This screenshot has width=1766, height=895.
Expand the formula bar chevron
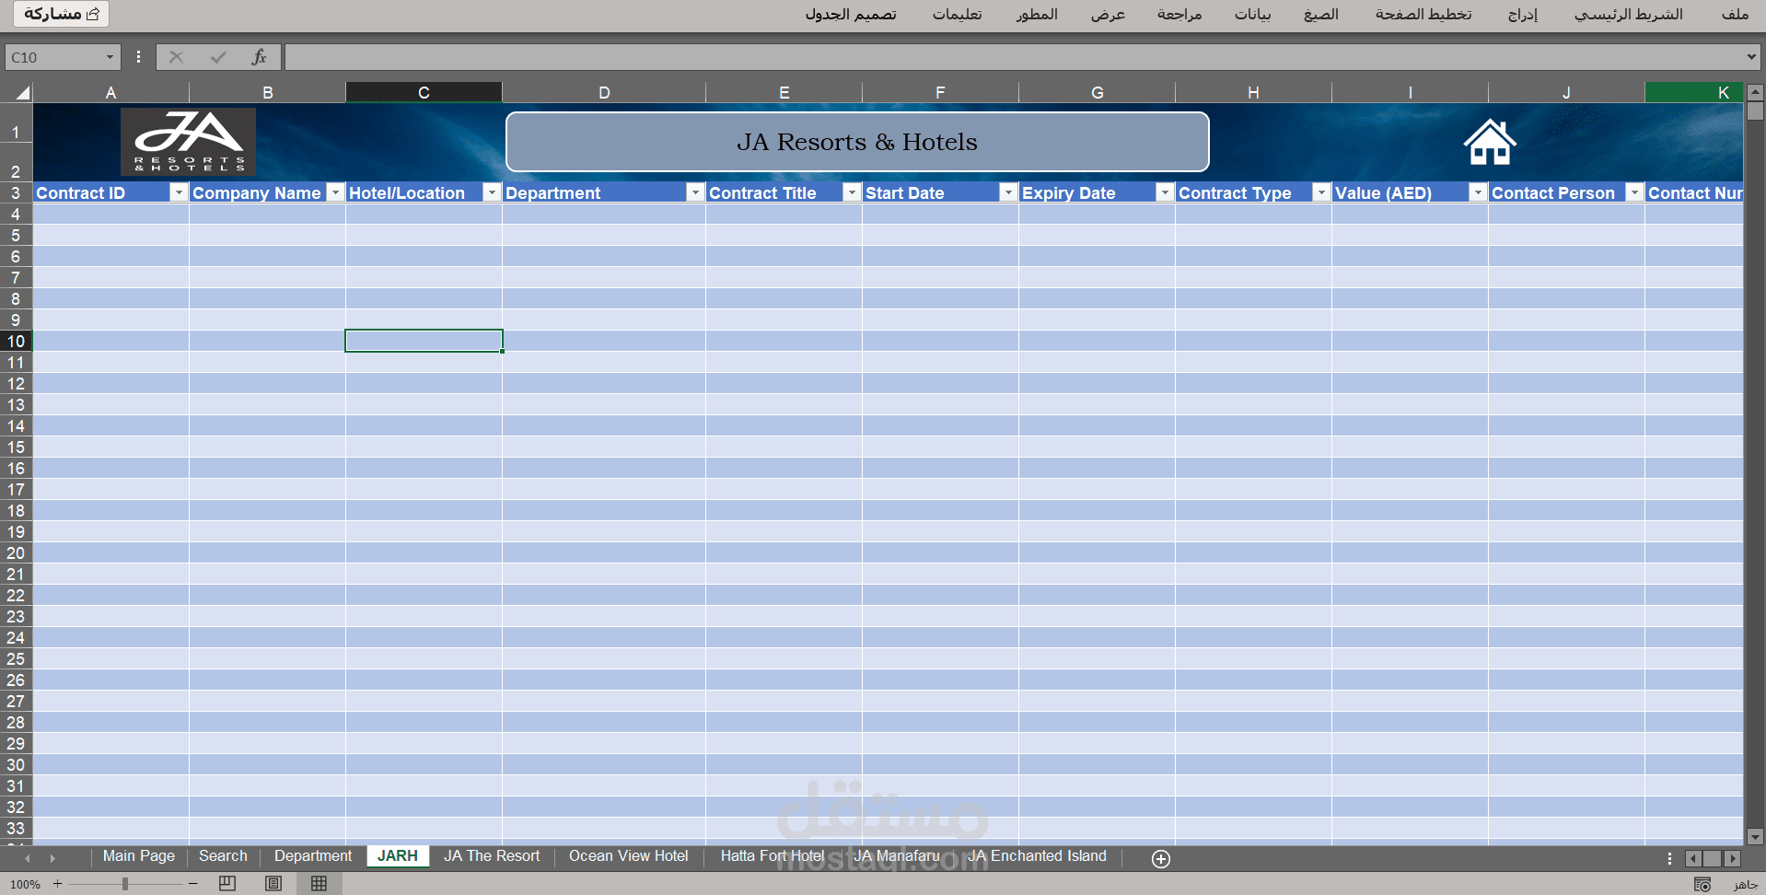point(1750,57)
